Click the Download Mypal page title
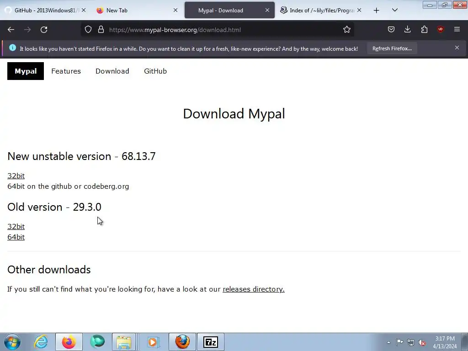Screen dimensions: 468x351 pos(234,114)
